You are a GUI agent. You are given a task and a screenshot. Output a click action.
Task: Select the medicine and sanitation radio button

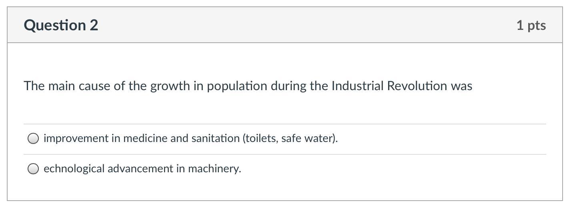[33, 138]
